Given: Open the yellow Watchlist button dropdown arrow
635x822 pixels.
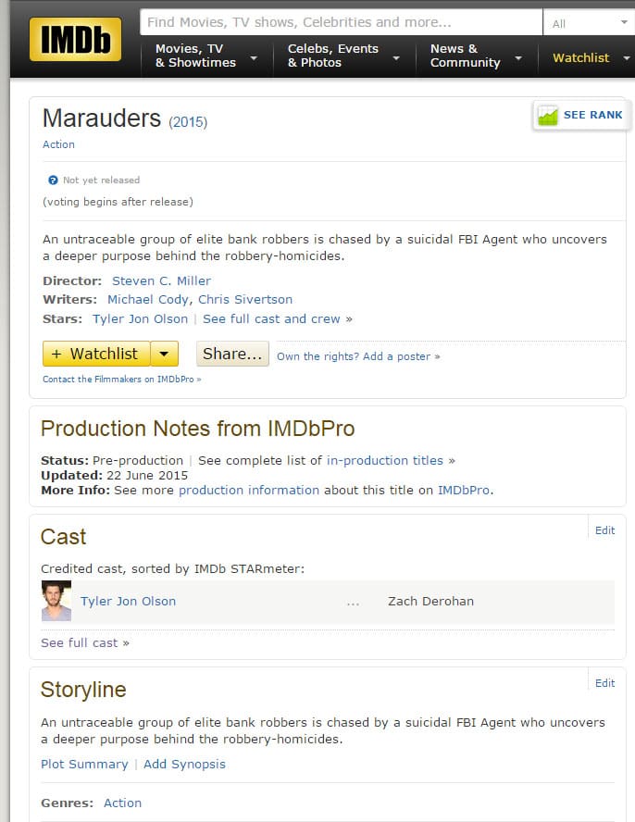Looking at the screenshot, I should (164, 354).
